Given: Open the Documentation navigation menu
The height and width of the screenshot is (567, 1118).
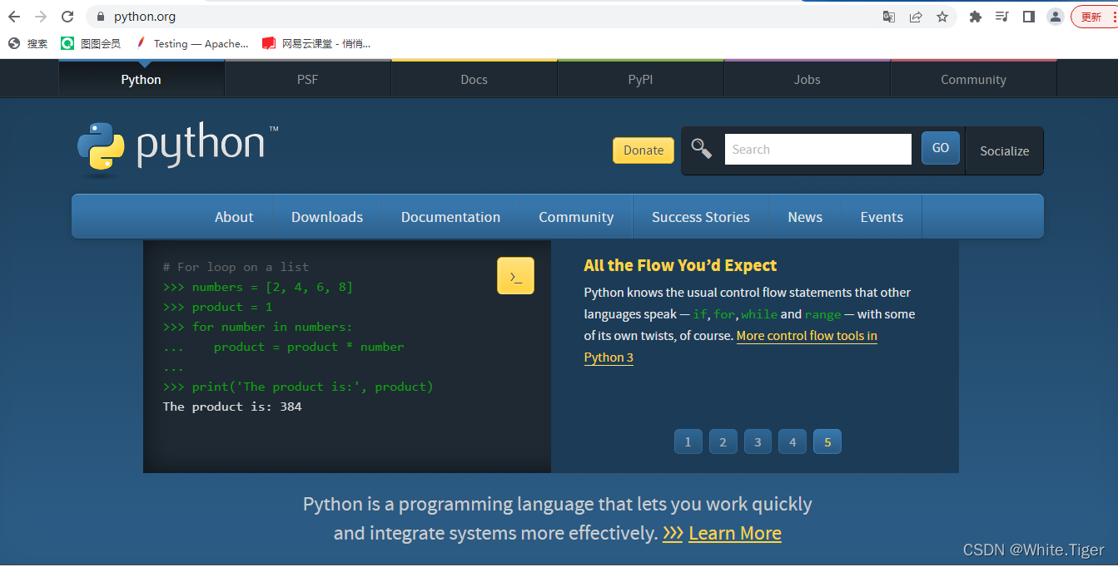Looking at the screenshot, I should tap(451, 217).
